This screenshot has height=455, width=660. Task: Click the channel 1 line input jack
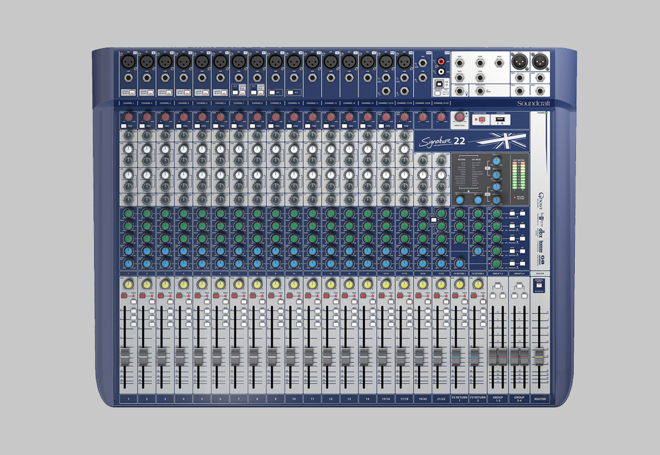point(129,79)
